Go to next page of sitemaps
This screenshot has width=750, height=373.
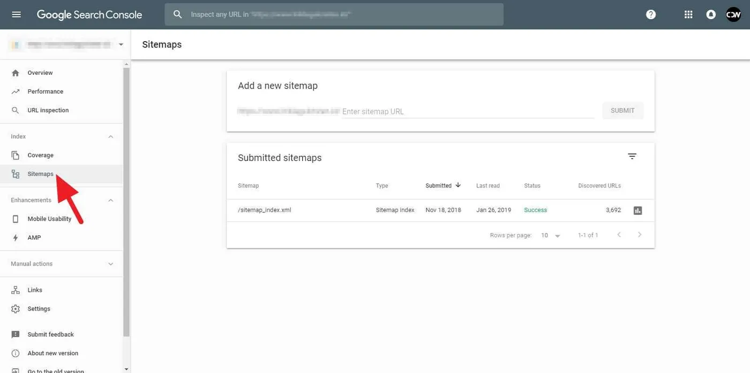[640, 235]
